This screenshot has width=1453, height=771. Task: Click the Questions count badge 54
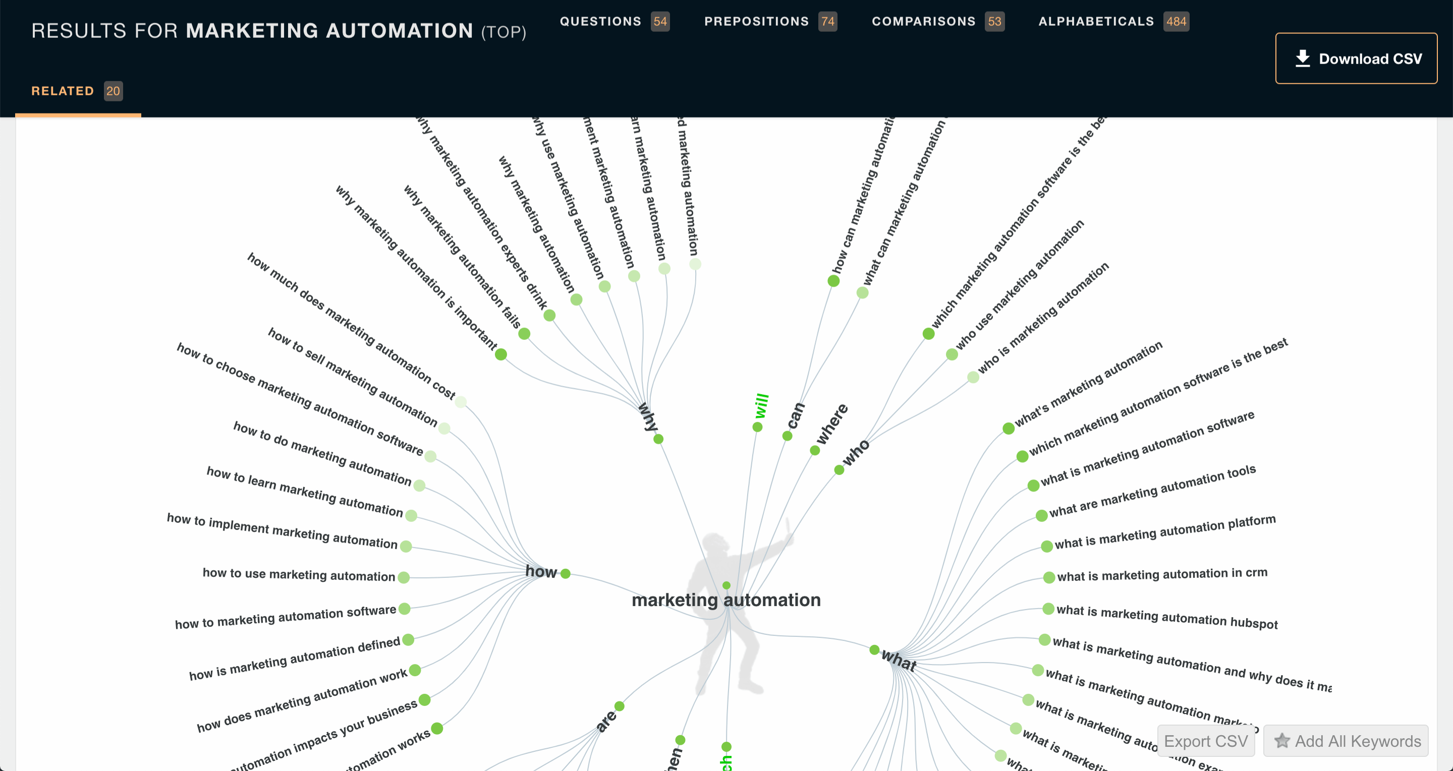coord(660,21)
